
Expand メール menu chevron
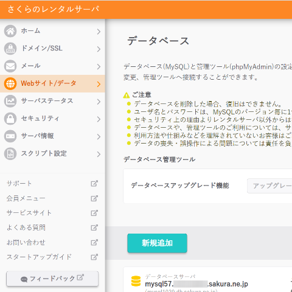pyautogui.click(x=99, y=66)
